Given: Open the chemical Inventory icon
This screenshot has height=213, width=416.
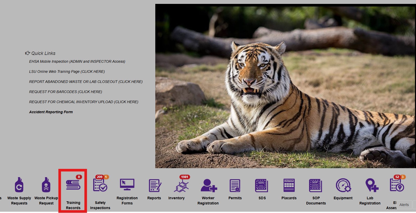Looking at the screenshot, I should [x=181, y=186].
